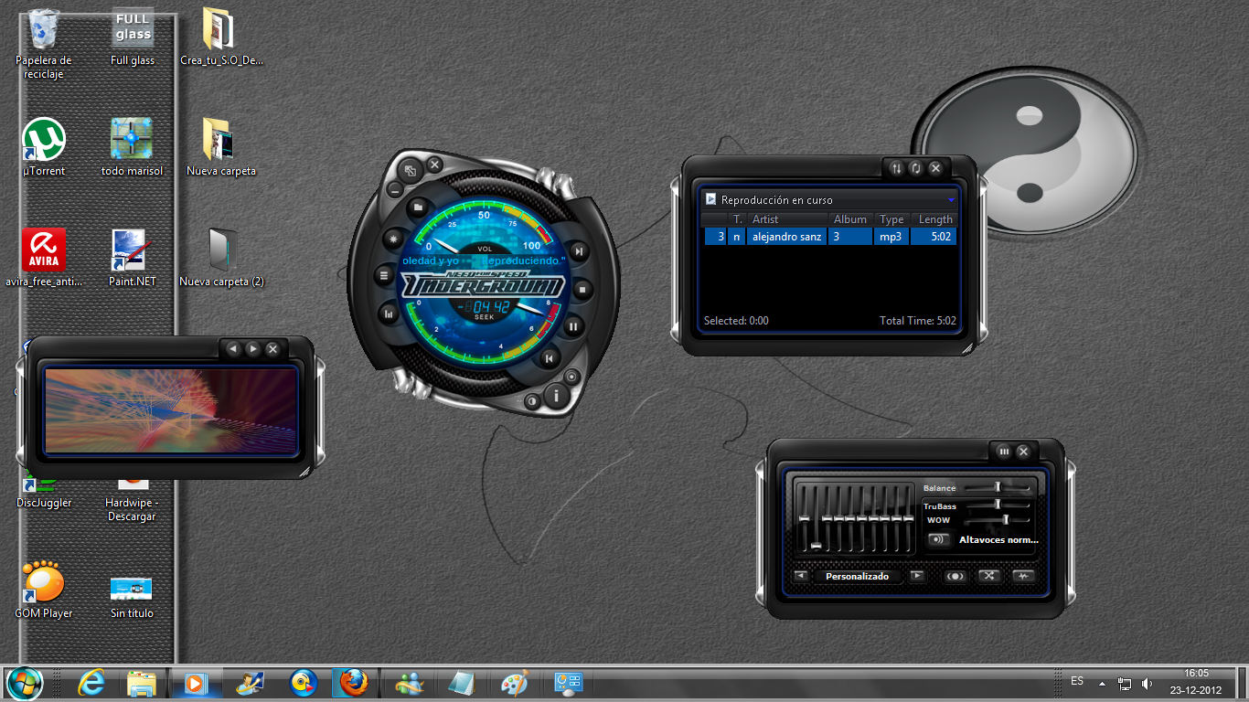The image size is (1249, 702).
Task: Pause the current playback
Action: [x=574, y=325]
